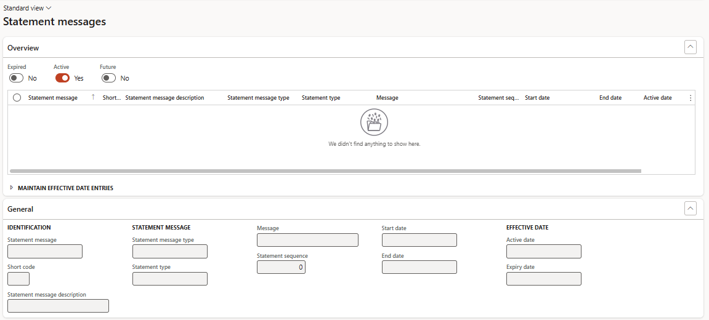Click the Short code input field

(18, 278)
